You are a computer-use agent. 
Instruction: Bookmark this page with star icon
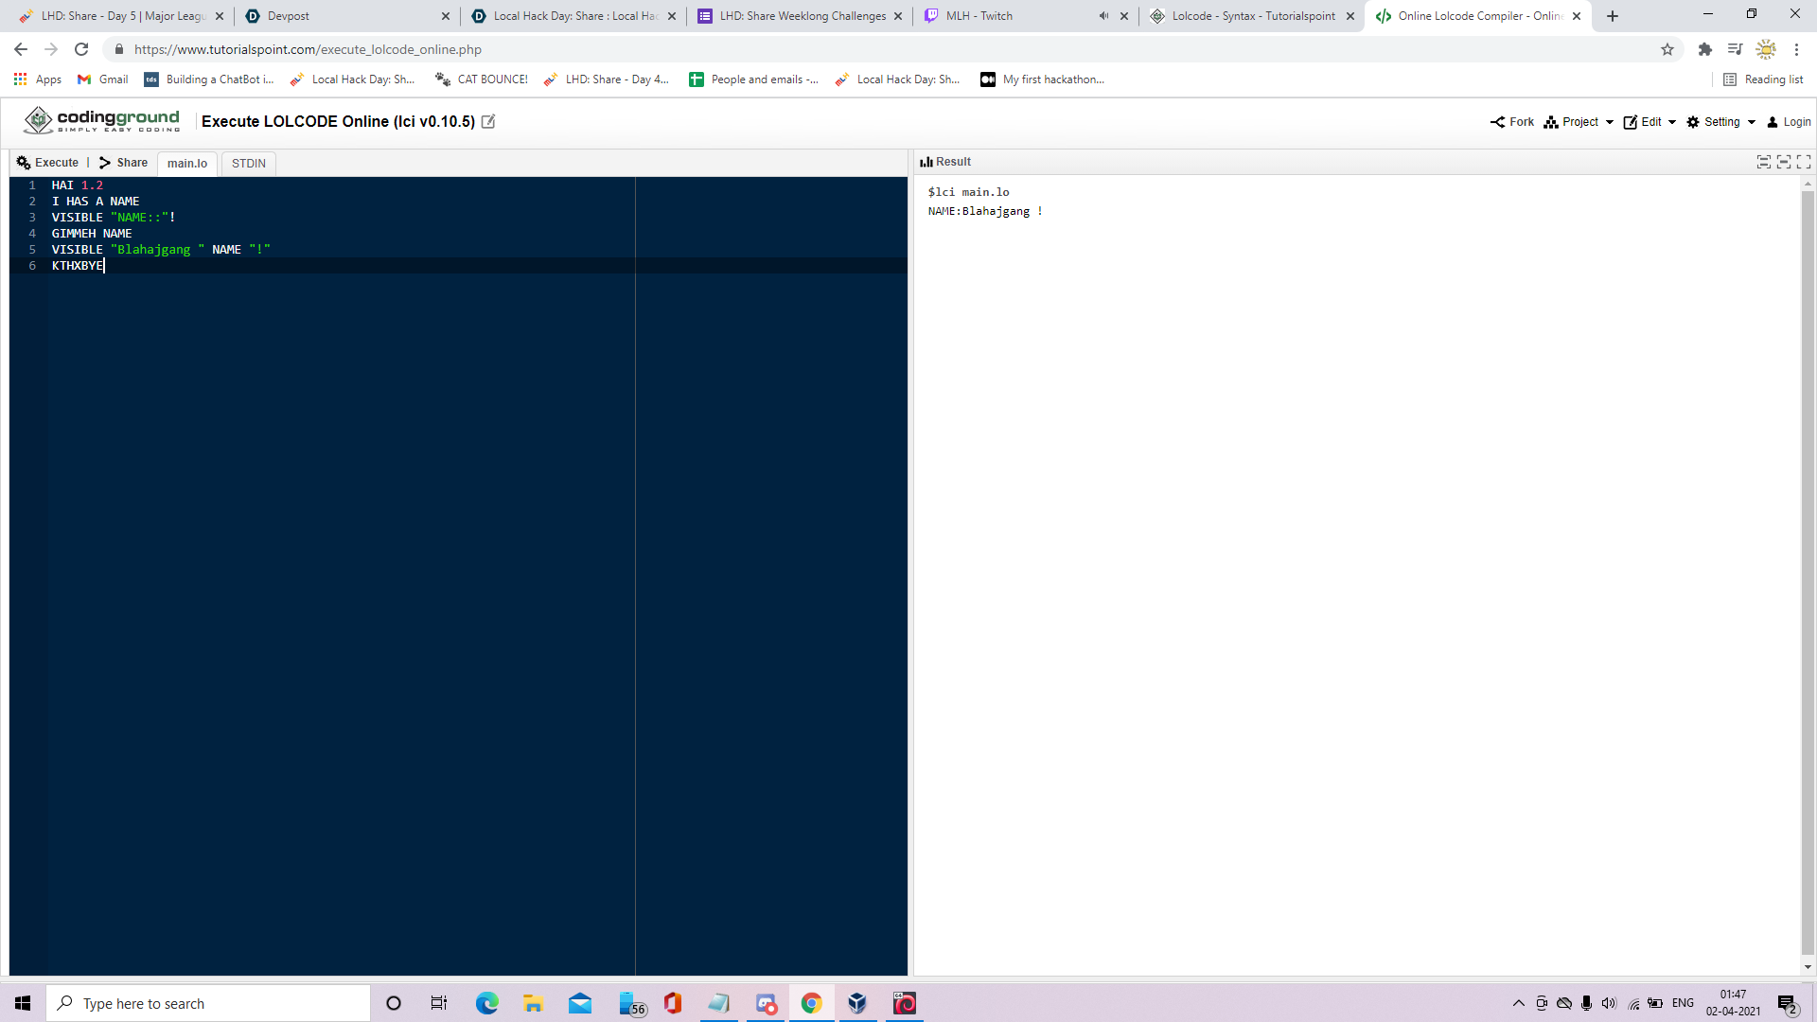pos(1667,49)
